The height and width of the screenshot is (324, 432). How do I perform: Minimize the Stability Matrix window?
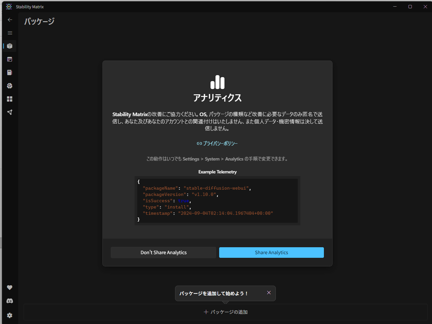click(x=395, y=7)
